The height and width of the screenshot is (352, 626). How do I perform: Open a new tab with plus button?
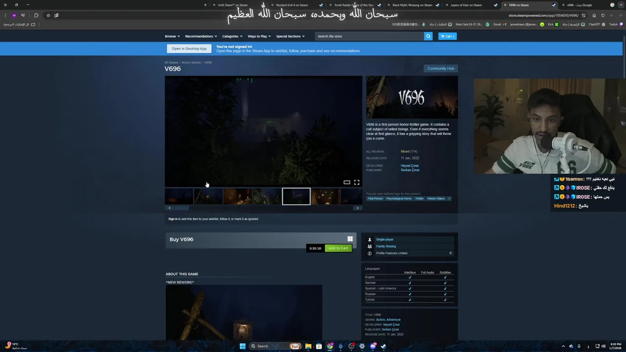click(205, 5)
